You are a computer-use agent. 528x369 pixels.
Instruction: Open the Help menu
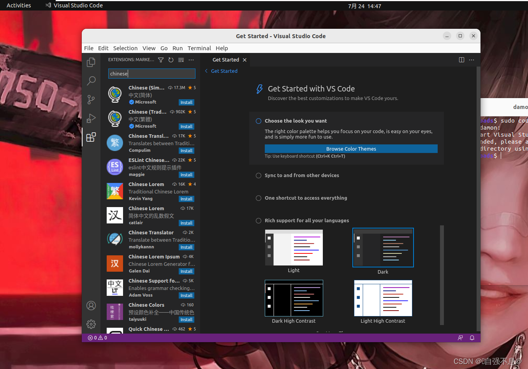pyautogui.click(x=222, y=48)
